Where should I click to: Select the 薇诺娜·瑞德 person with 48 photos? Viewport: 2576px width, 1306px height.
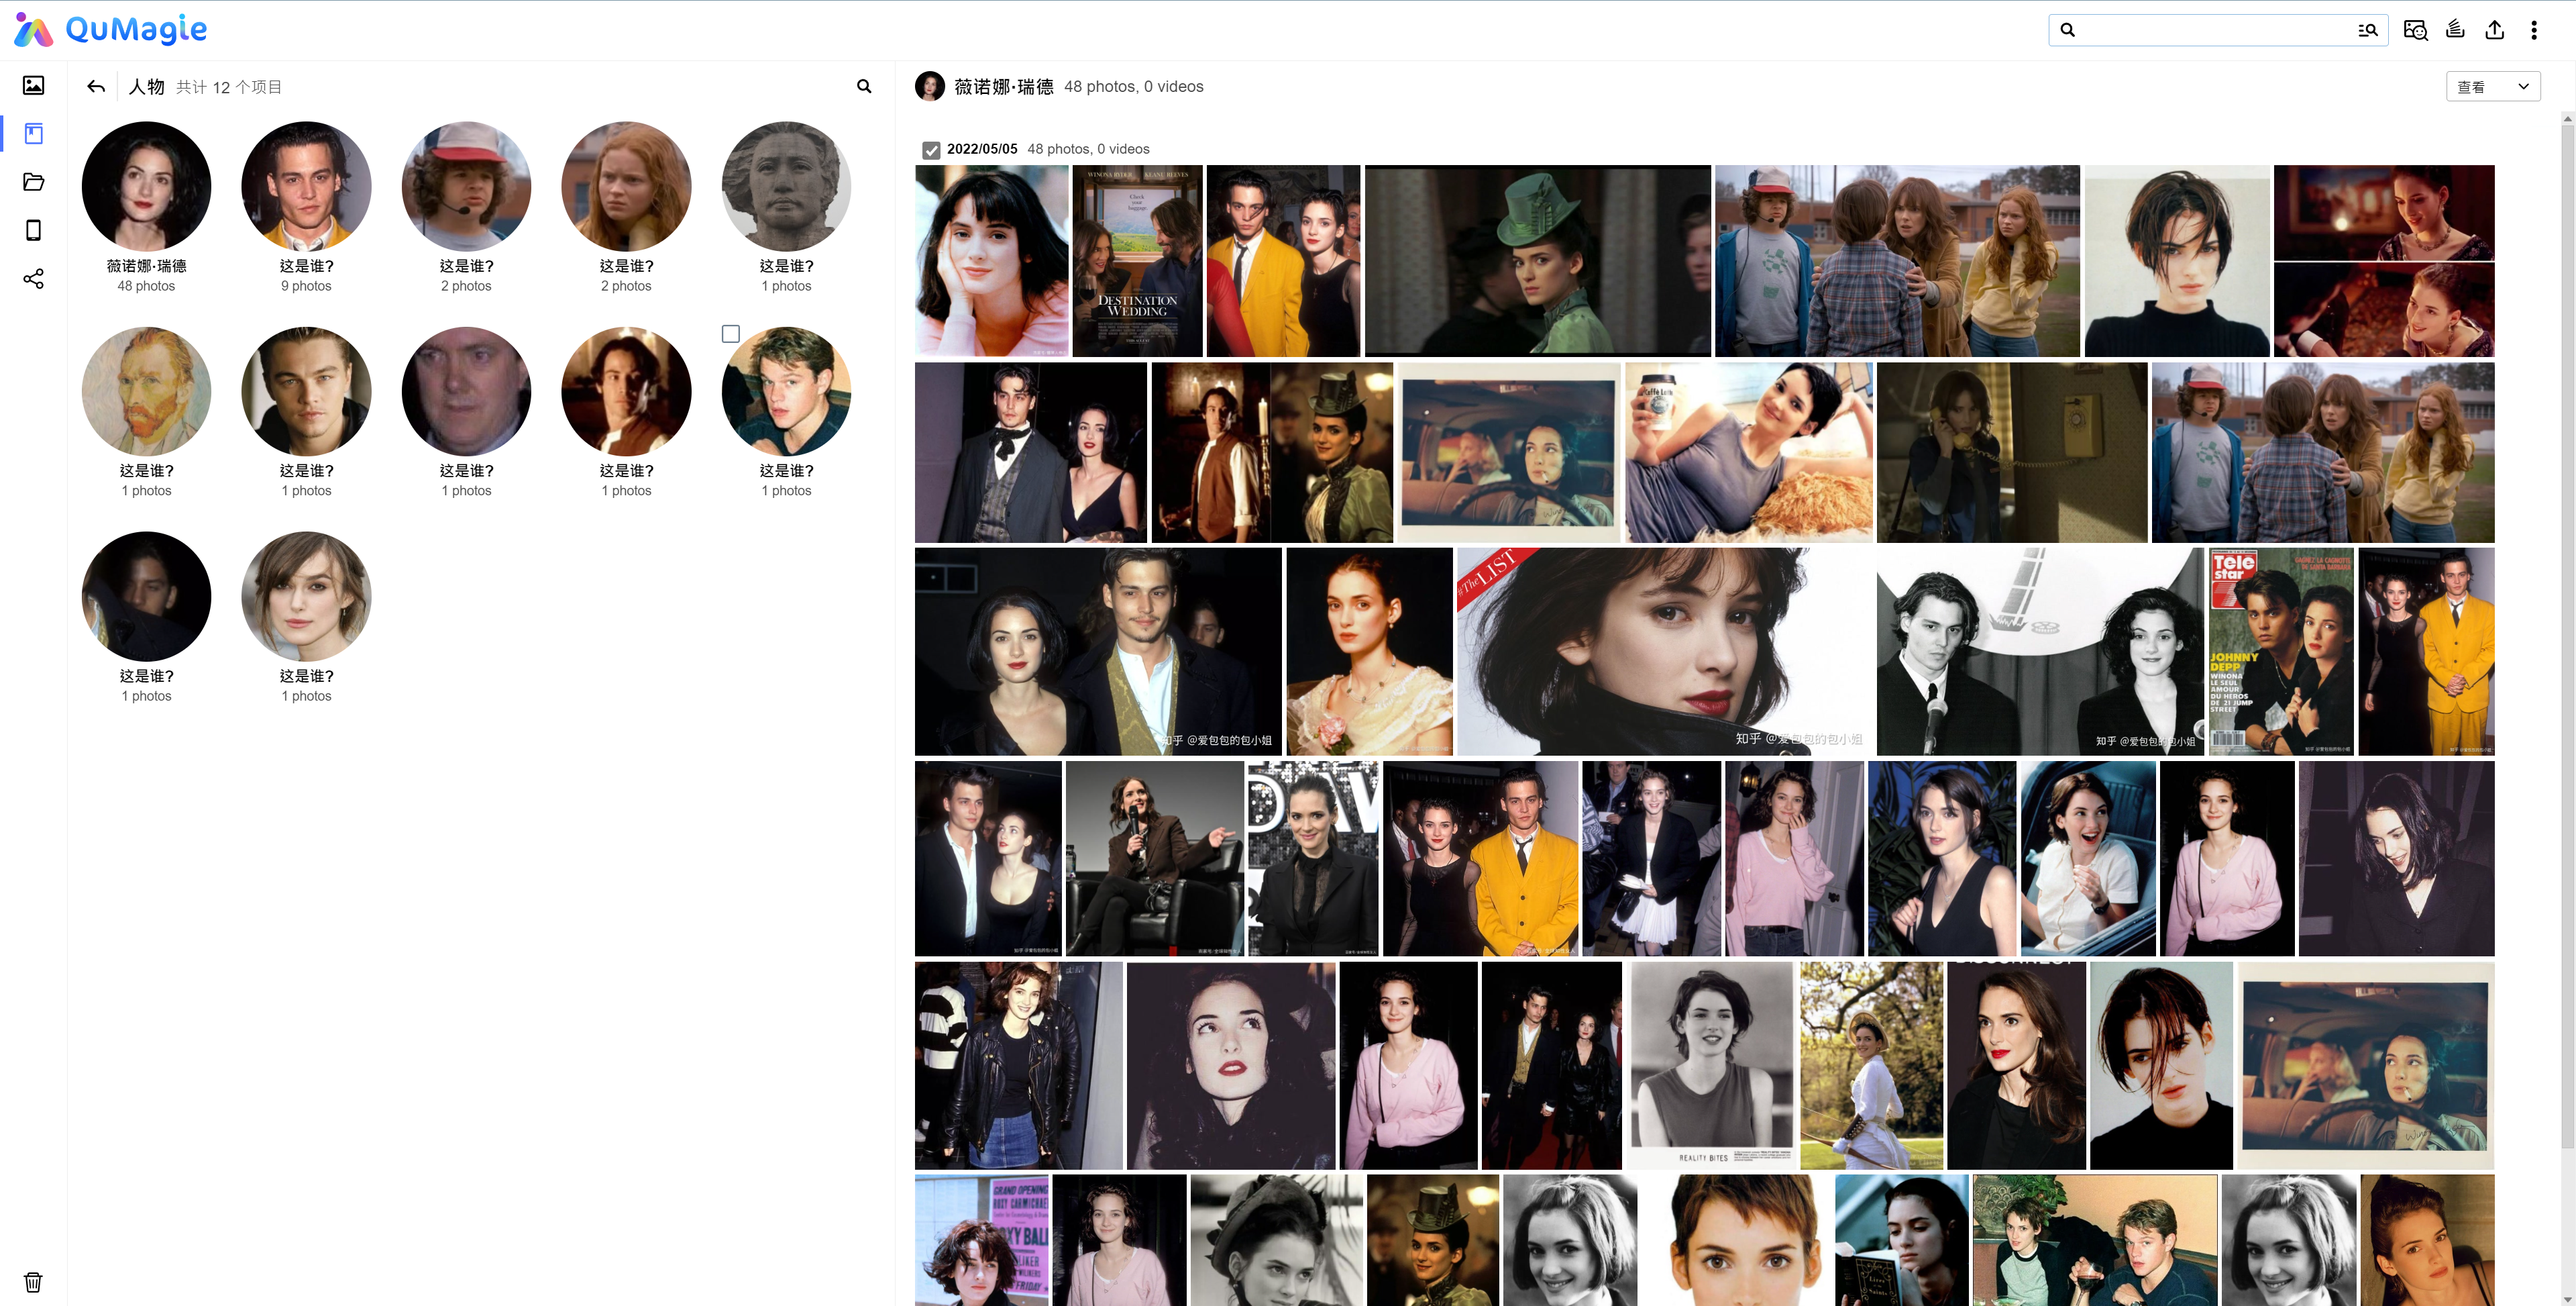click(x=146, y=186)
